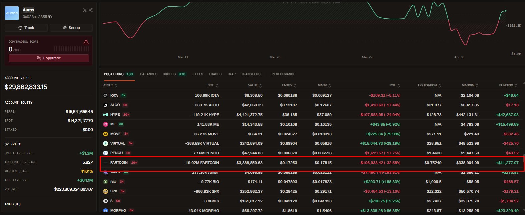525x215 pixels.
Task: Copy the wallet address 0x023a...2355
Action: 50,17
